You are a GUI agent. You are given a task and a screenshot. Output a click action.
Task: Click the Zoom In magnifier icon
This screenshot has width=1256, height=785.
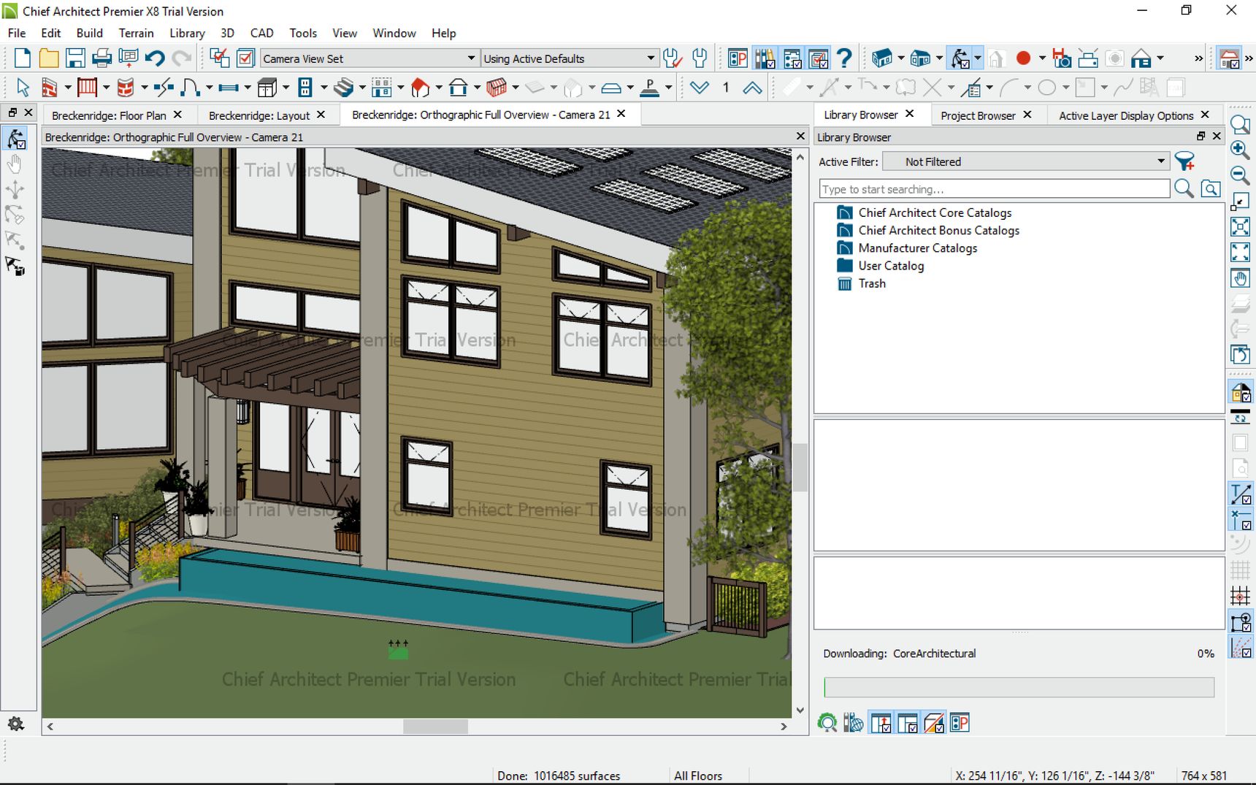tap(1240, 149)
